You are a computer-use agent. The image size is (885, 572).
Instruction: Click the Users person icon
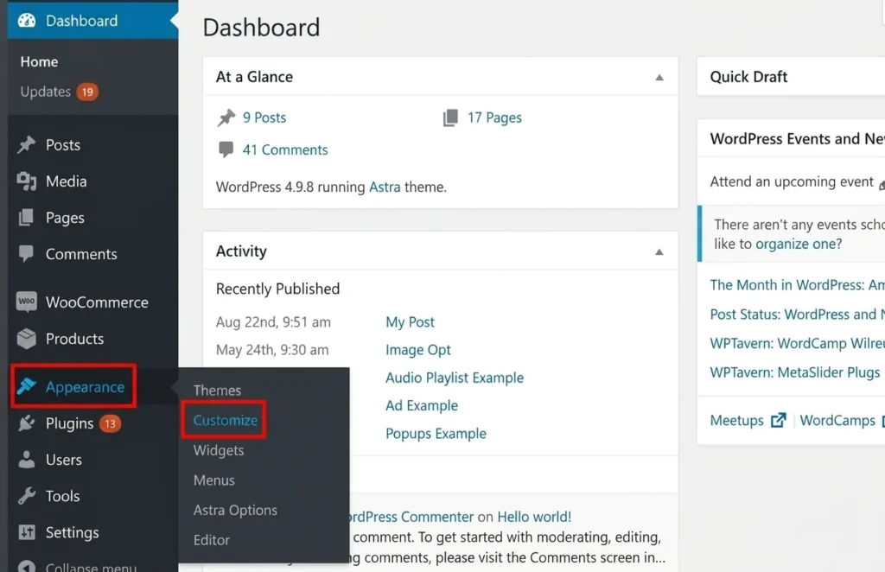(27, 460)
